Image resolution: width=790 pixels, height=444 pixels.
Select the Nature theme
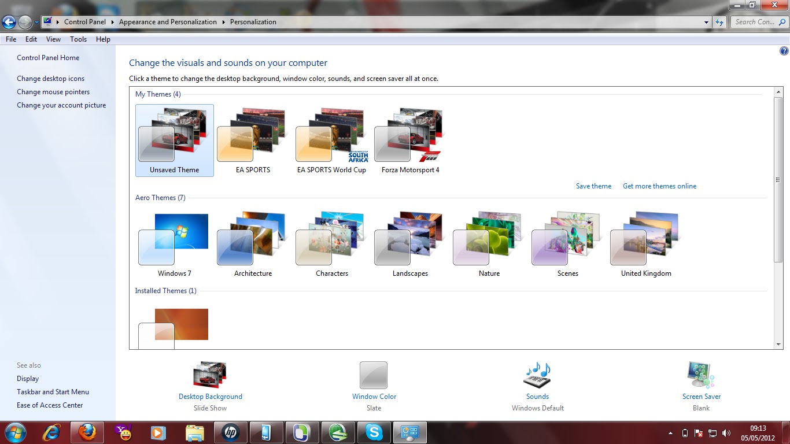489,244
